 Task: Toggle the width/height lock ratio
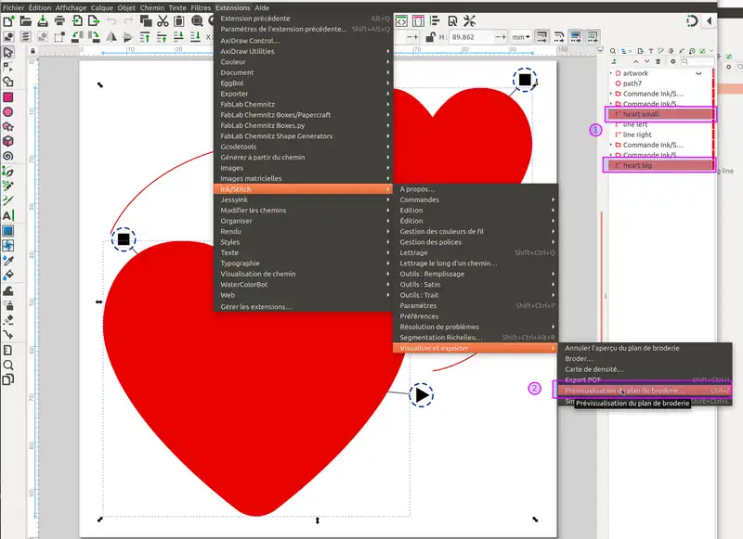pos(431,36)
